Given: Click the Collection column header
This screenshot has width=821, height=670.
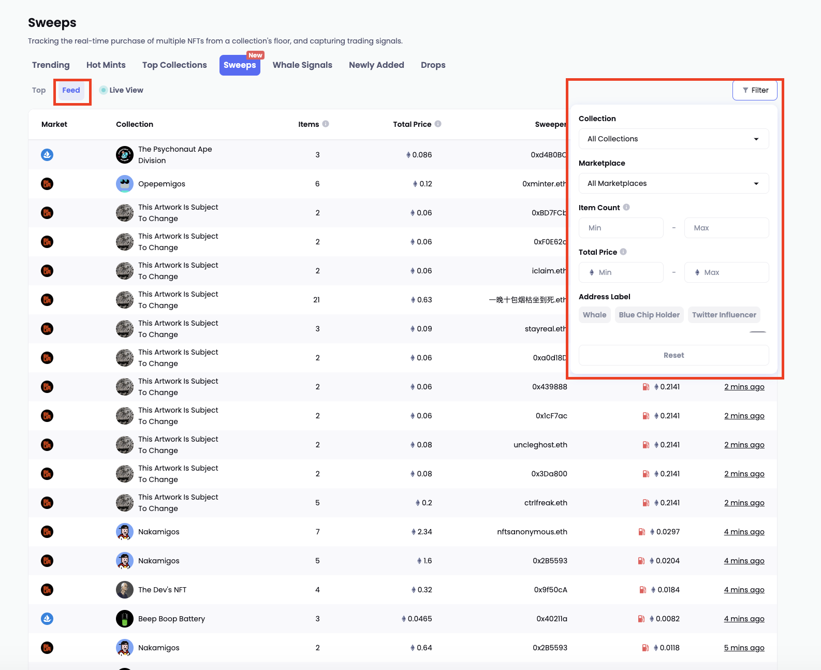Looking at the screenshot, I should pyautogui.click(x=135, y=124).
